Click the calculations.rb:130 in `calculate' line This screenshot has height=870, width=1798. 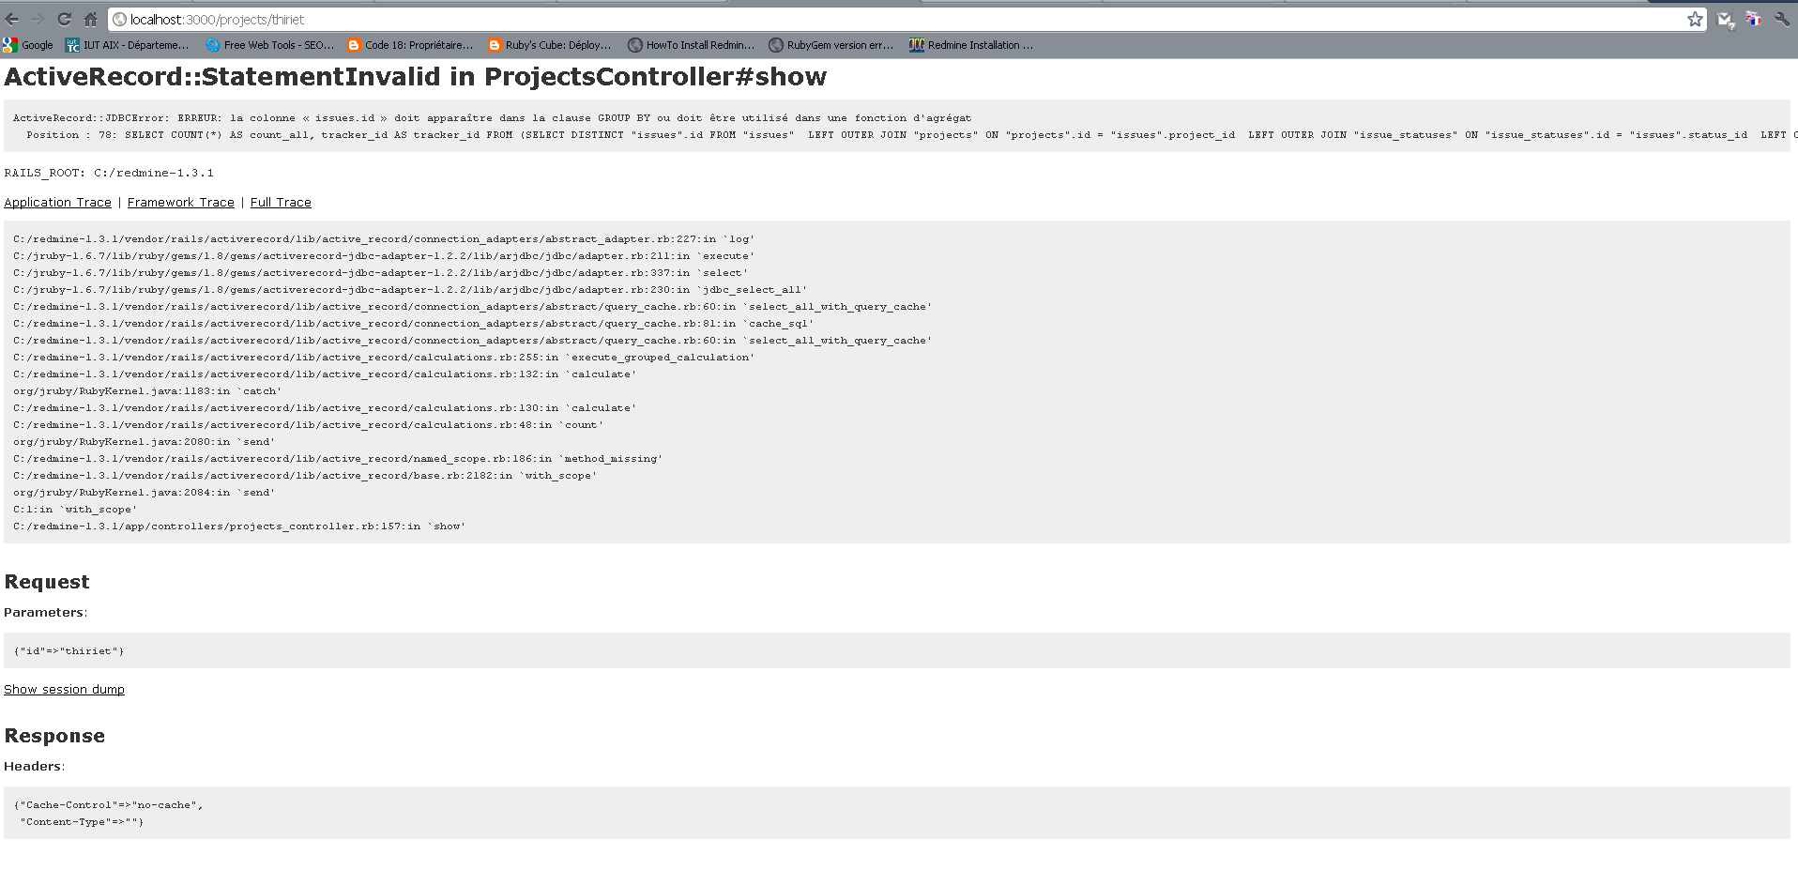pos(325,408)
